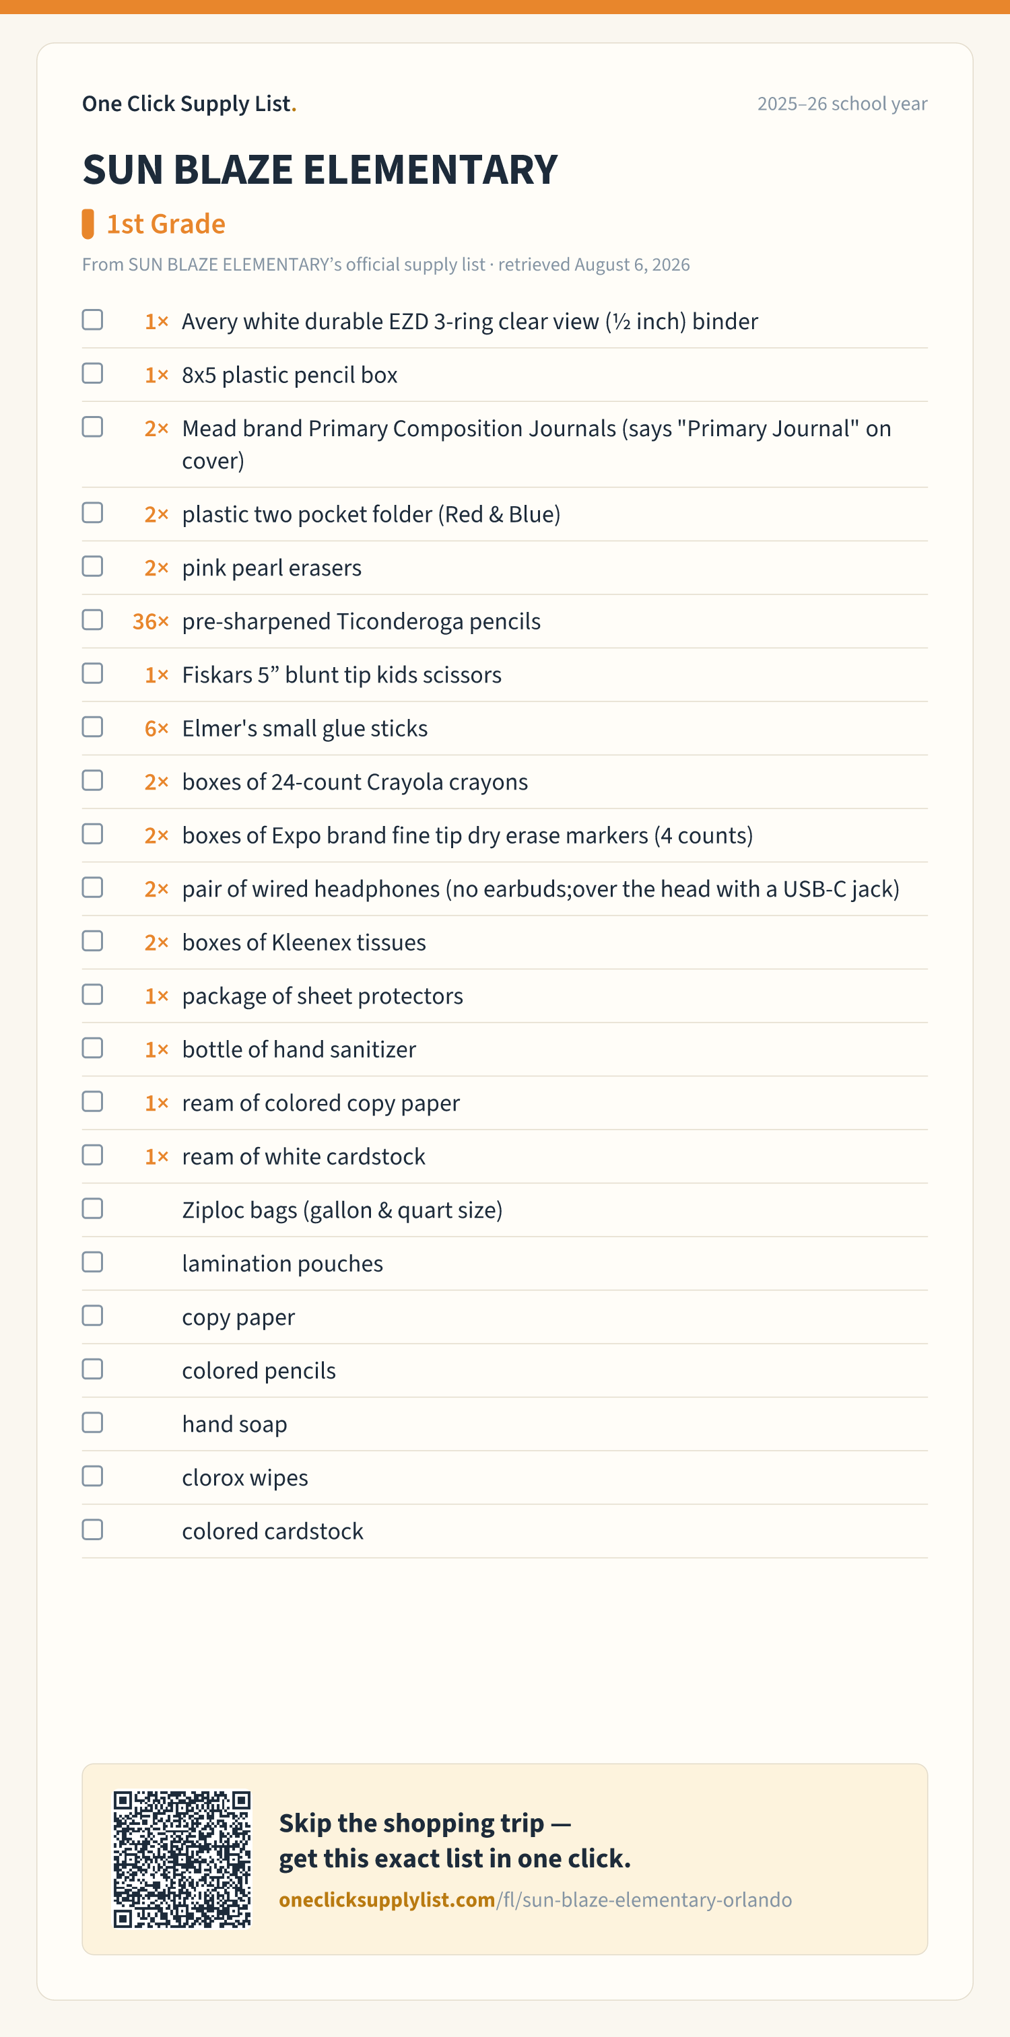Click the orange 1st Grade marker
The width and height of the screenshot is (1010, 2037).
pyautogui.click(x=88, y=223)
